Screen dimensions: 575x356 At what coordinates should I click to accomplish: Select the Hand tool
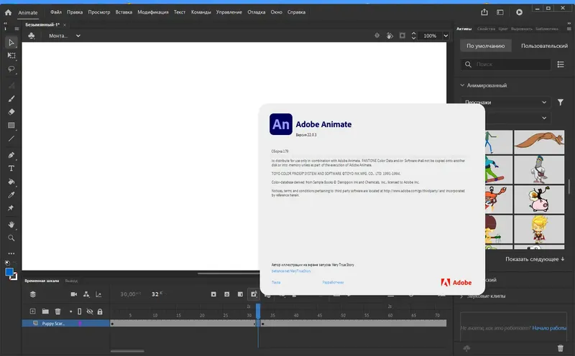(x=11, y=225)
